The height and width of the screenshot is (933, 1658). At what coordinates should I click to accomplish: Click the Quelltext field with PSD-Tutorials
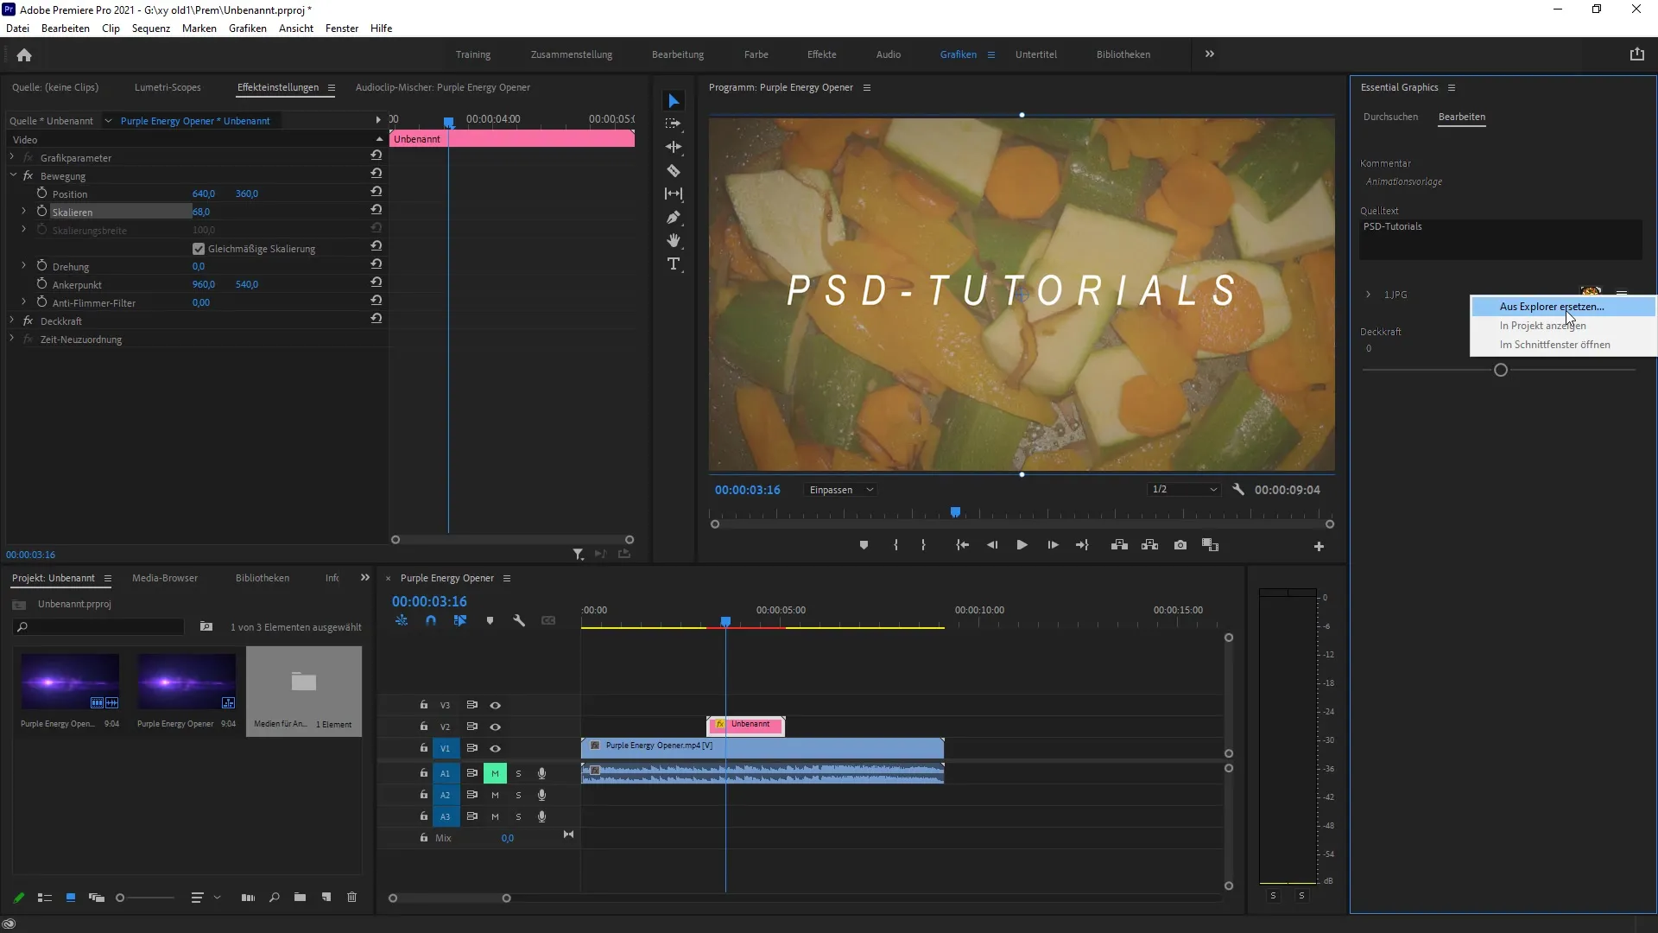(x=1501, y=239)
